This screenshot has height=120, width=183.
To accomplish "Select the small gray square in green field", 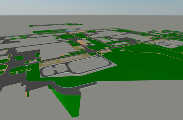I will [x=122, y=50].
